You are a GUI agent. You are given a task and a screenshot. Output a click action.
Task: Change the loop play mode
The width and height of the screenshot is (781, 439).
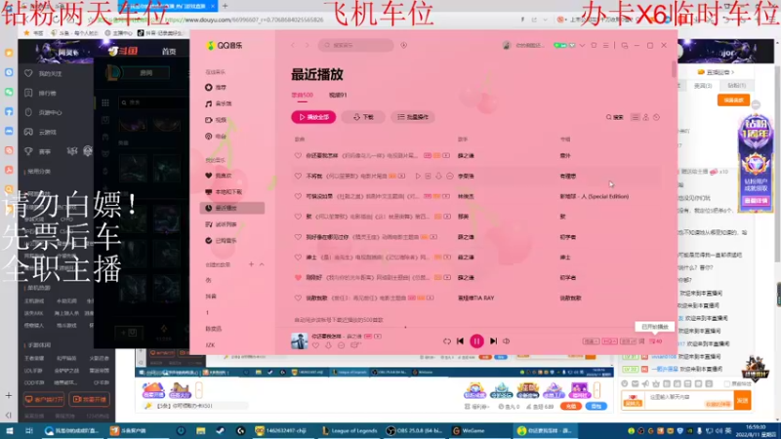tap(447, 340)
